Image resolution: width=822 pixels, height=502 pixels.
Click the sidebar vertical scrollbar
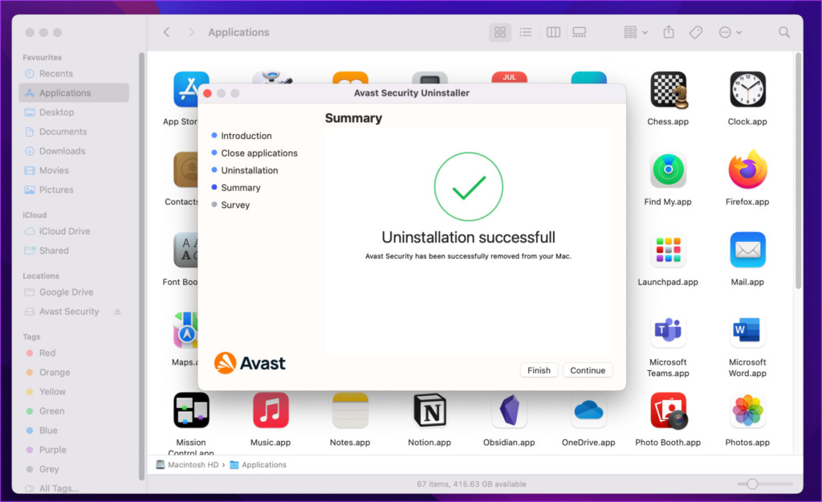141,267
